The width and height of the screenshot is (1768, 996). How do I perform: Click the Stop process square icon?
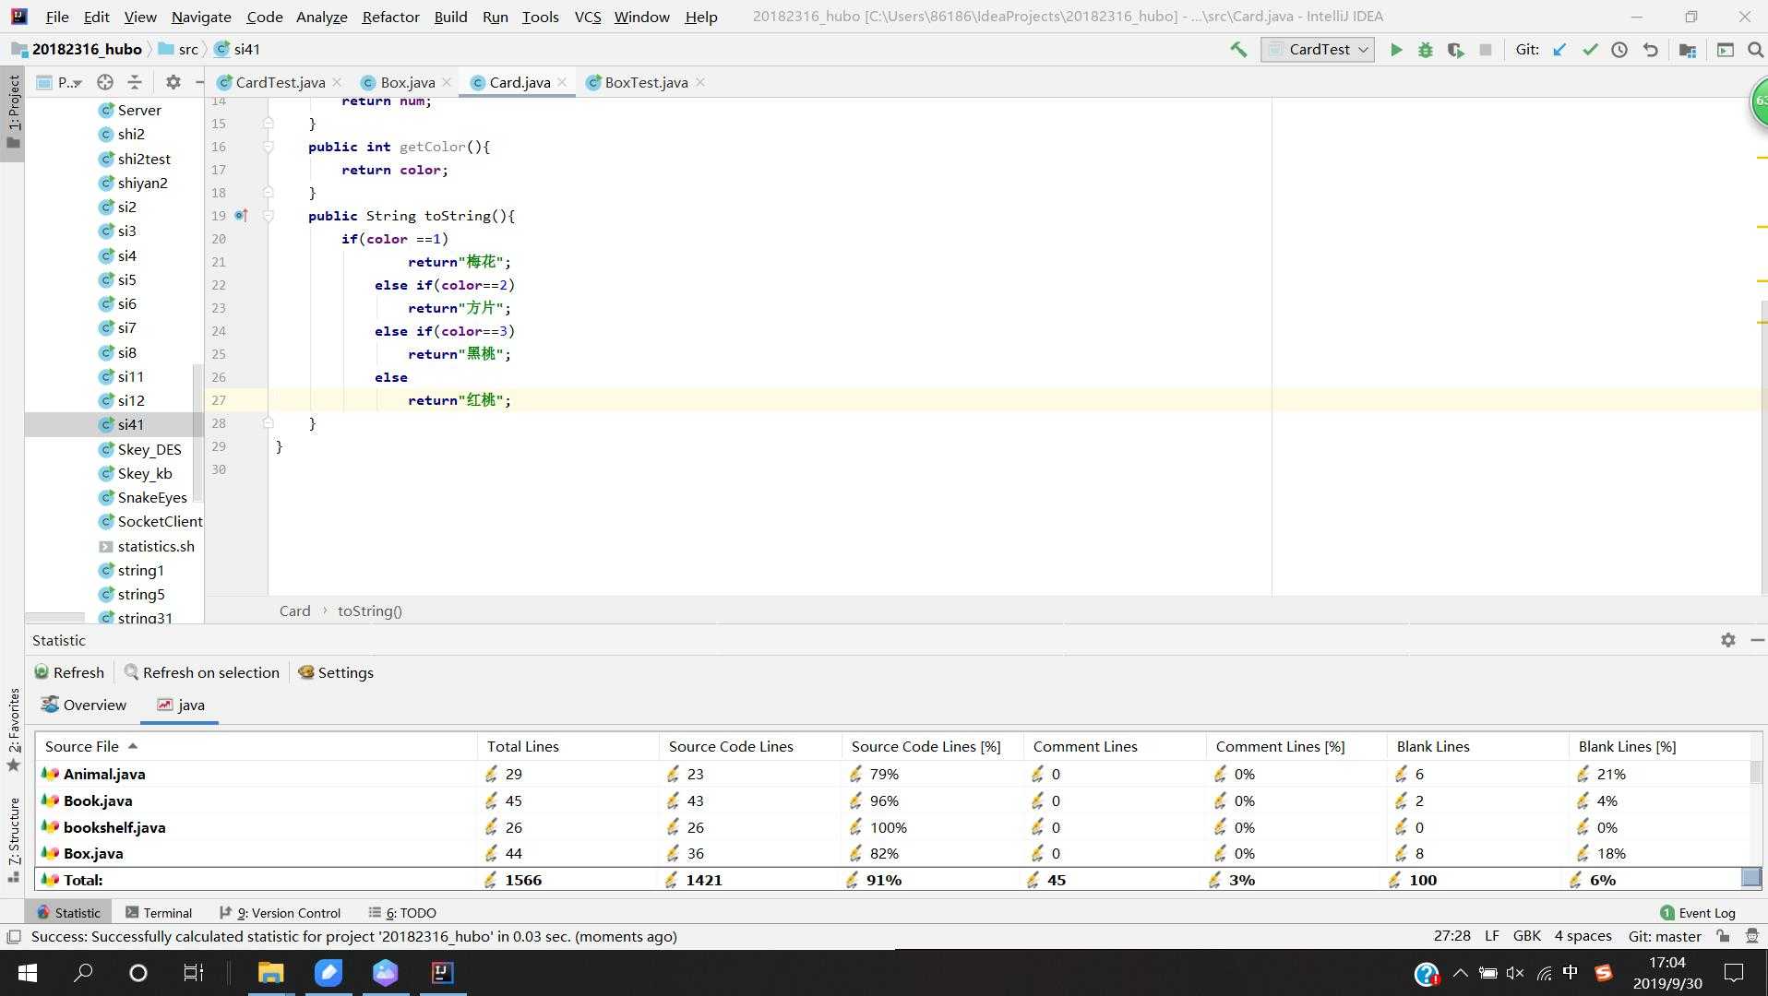click(1486, 50)
